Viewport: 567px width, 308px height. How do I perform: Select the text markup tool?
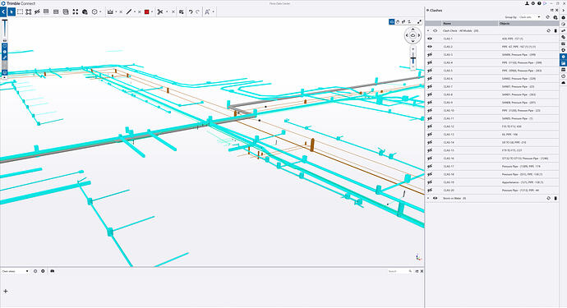coord(207,12)
